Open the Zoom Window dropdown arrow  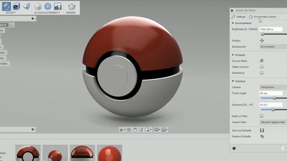pyautogui.click(x=151, y=130)
